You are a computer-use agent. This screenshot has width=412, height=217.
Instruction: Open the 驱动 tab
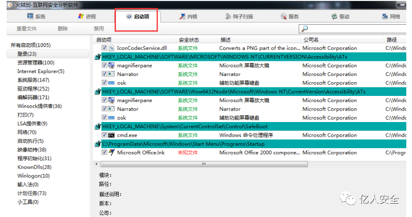pyautogui.click(x=340, y=17)
